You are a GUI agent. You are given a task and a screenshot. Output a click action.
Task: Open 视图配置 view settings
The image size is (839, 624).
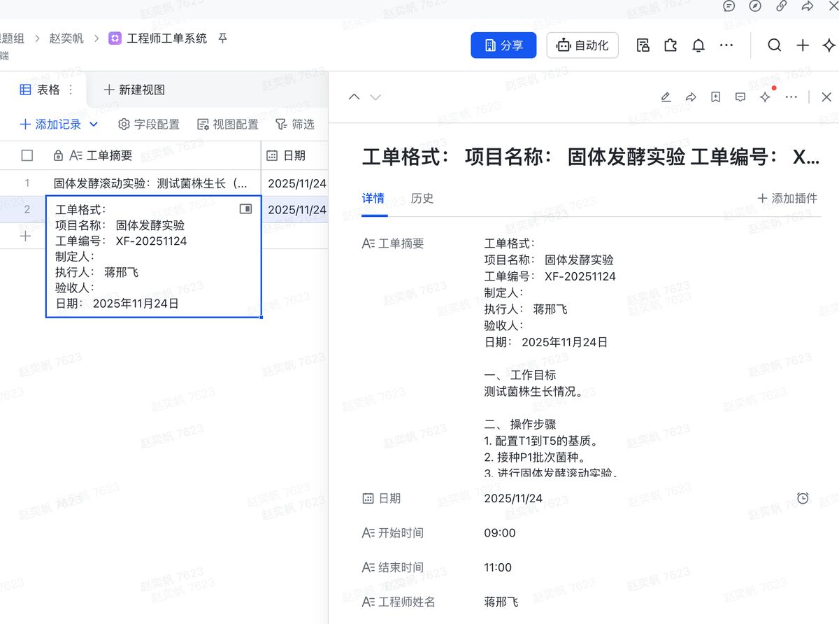coord(228,125)
